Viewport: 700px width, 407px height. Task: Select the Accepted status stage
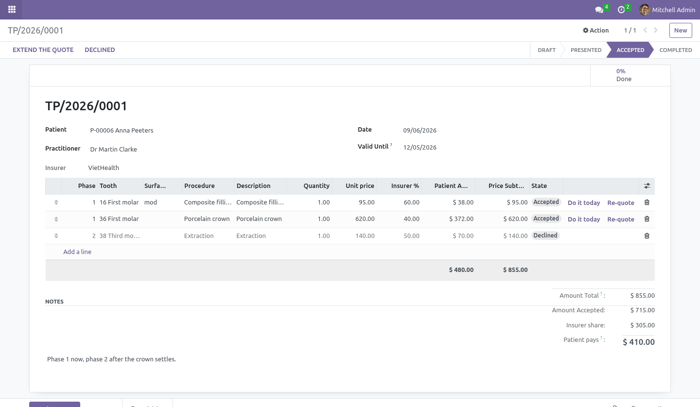pyautogui.click(x=630, y=50)
